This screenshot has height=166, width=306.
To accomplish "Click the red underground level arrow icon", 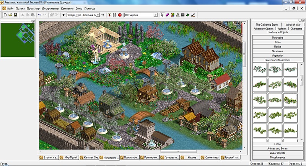I will pyautogui.click(x=109, y=15).
